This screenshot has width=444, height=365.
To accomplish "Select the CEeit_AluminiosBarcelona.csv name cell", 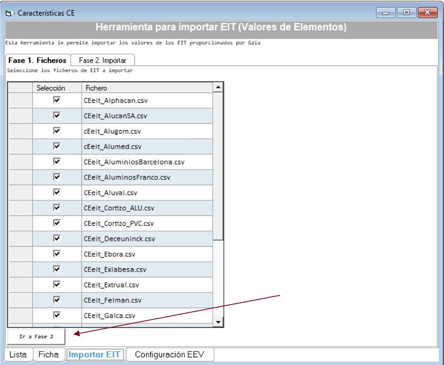I will click(147, 162).
